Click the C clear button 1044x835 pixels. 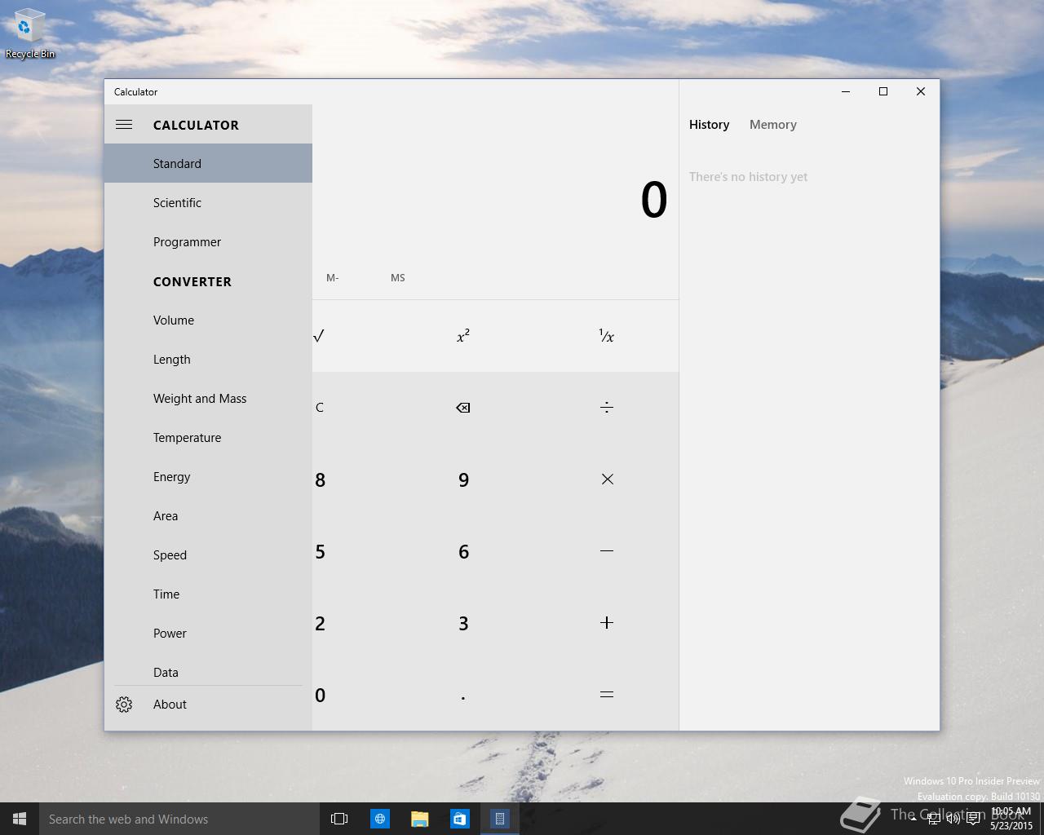[320, 408]
